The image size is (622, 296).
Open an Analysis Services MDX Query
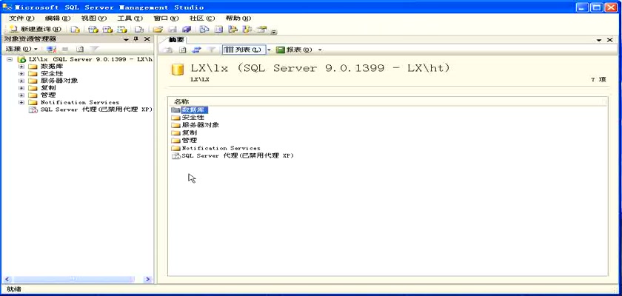(x=93, y=30)
